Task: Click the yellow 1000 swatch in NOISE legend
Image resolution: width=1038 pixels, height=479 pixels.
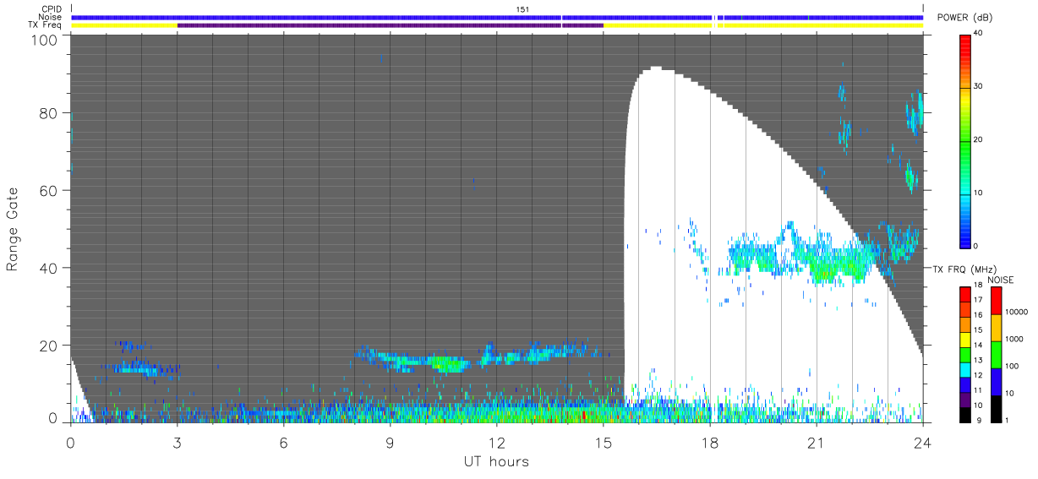Action: click(x=996, y=327)
